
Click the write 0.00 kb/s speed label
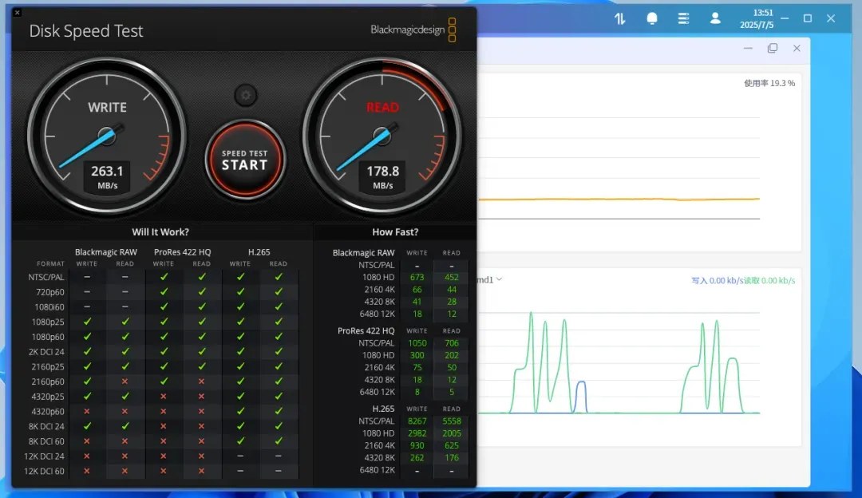[x=717, y=280]
